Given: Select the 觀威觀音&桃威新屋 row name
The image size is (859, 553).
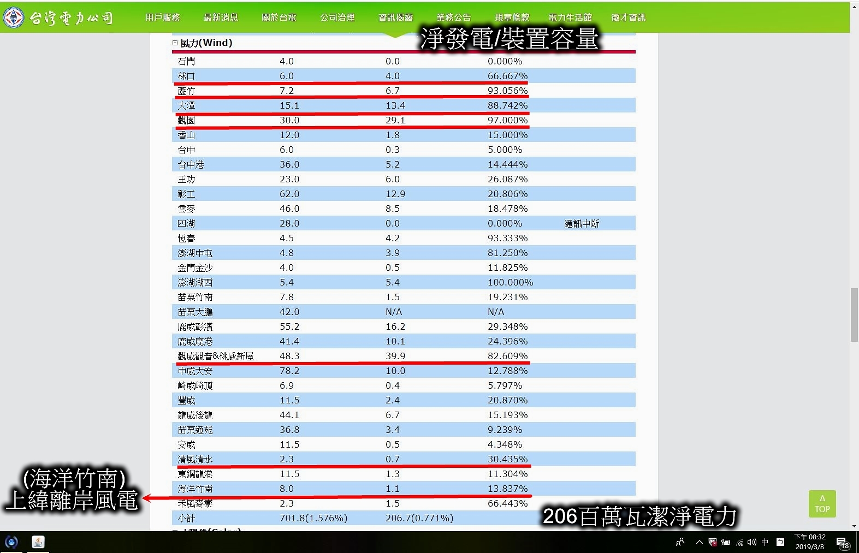Looking at the screenshot, I should pos(216,356).
